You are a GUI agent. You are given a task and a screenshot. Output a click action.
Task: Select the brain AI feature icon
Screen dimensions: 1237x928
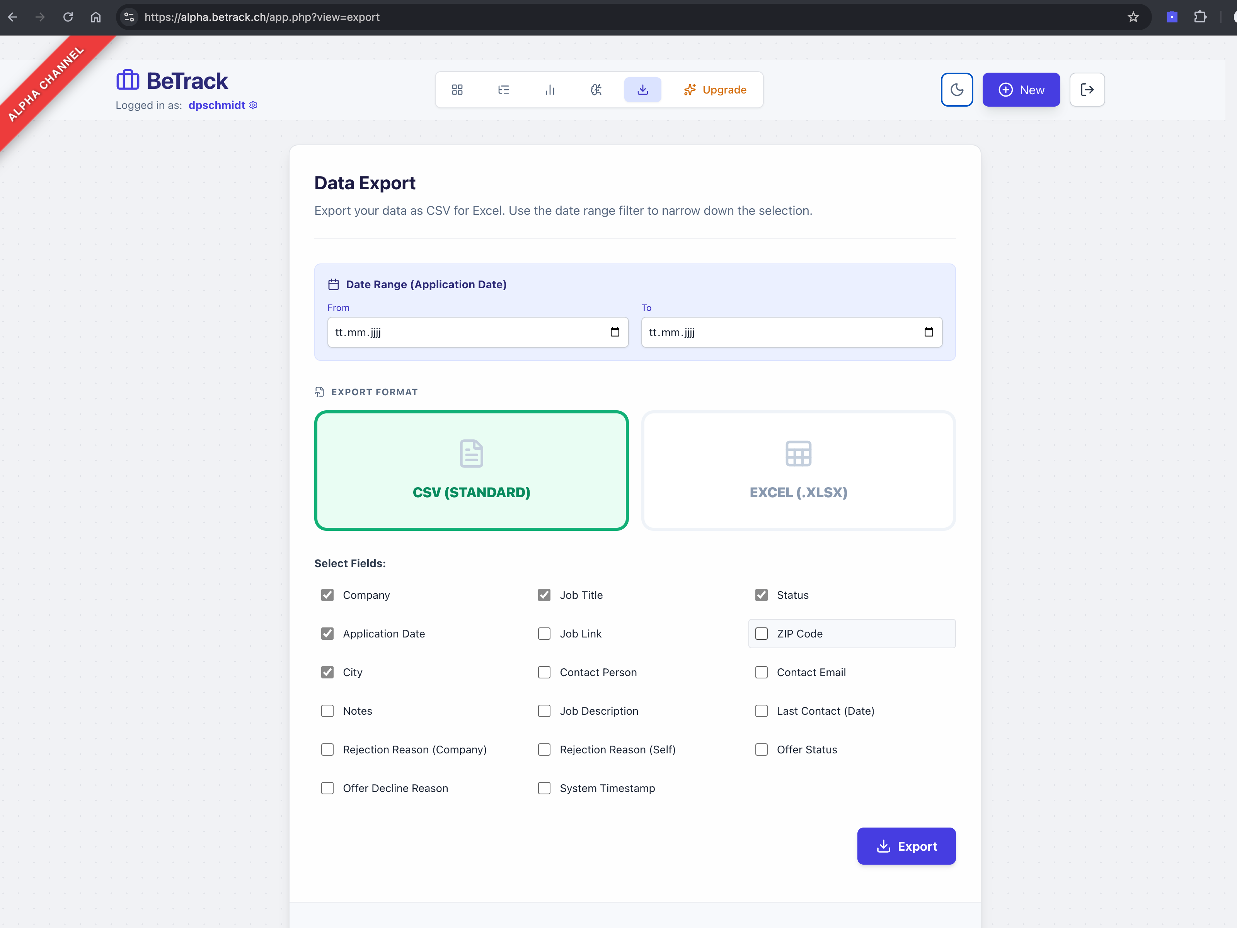596,90
